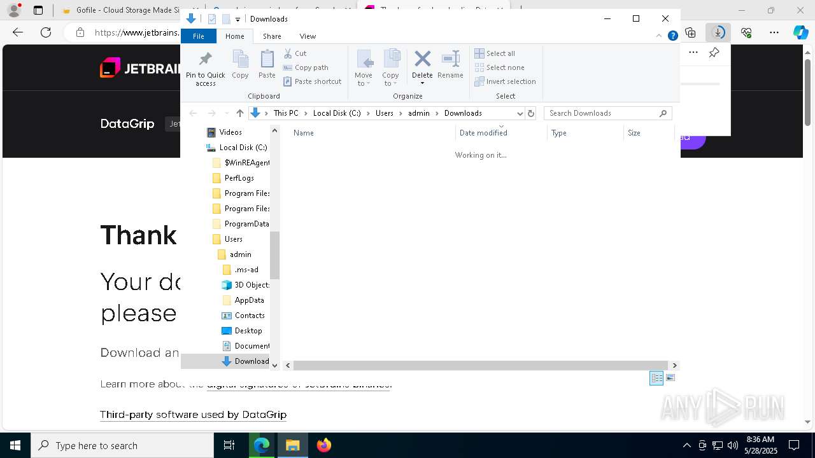Image resolution: width=815 pixels, height=458 pixels.
Task: Open recent locations dropdown arrow
Action: (226, 113)
